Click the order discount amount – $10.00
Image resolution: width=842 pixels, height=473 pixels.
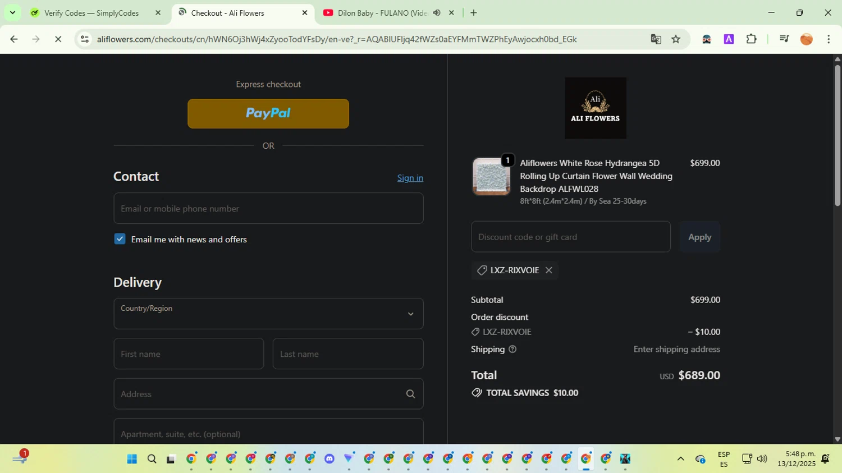(704, 332)
